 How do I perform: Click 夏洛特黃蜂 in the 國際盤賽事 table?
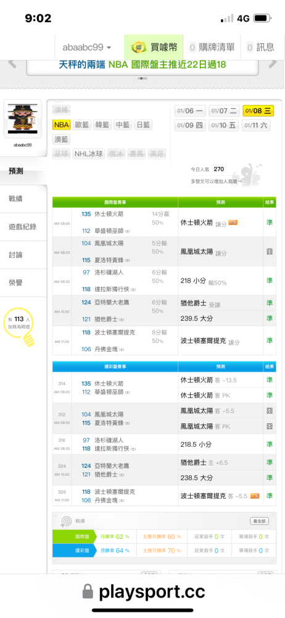(109, 260)
